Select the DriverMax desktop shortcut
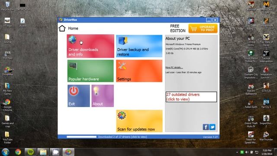 (7, 71)
